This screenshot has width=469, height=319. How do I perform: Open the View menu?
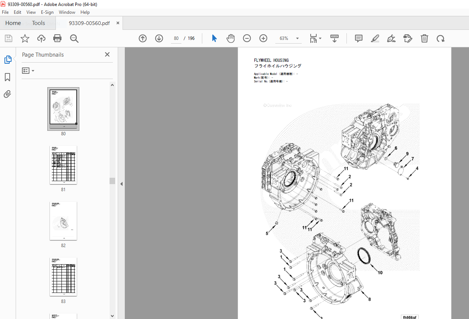click(31, 12)
